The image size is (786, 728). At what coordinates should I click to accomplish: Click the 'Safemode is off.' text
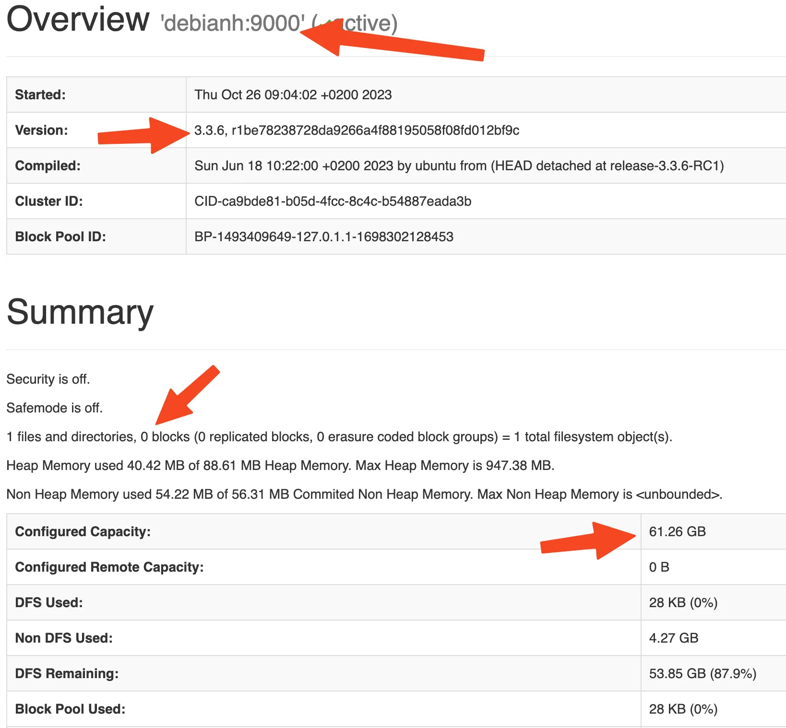click(54, 408)
